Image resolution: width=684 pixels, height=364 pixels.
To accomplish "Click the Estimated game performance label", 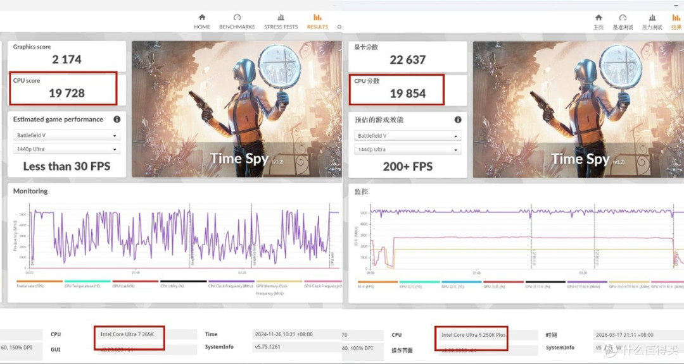I will pos(58,119).
